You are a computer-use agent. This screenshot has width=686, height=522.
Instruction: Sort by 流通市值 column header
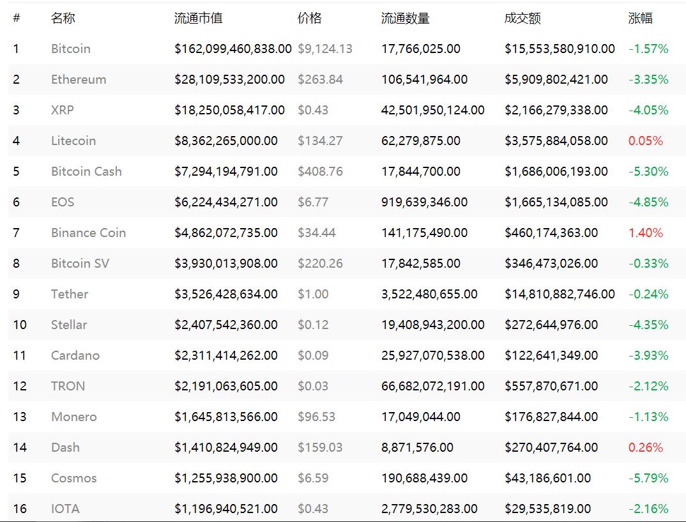pos(198,18)
